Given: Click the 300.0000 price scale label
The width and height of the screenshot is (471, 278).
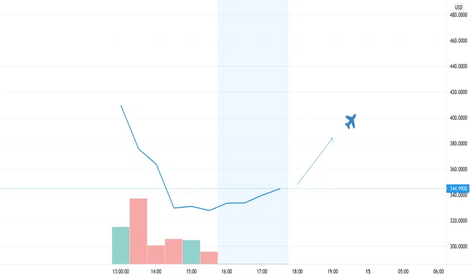Looking at the screenshot, I should point(458,247).
